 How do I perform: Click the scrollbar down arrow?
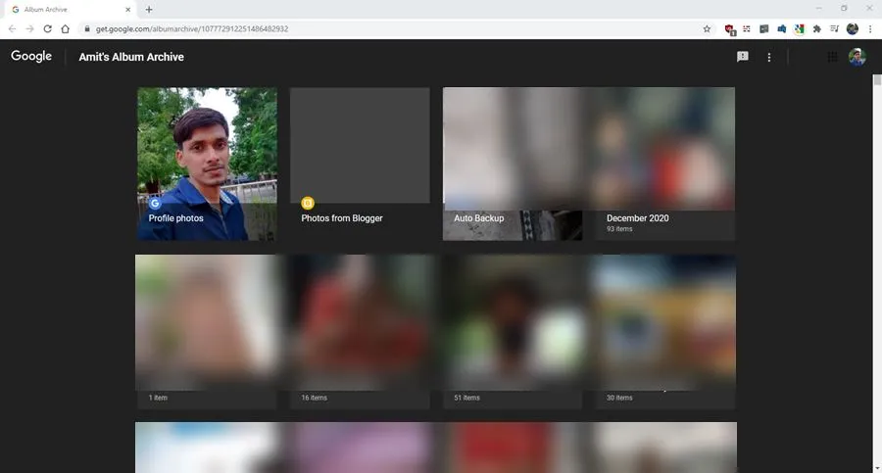pos(877,468)
